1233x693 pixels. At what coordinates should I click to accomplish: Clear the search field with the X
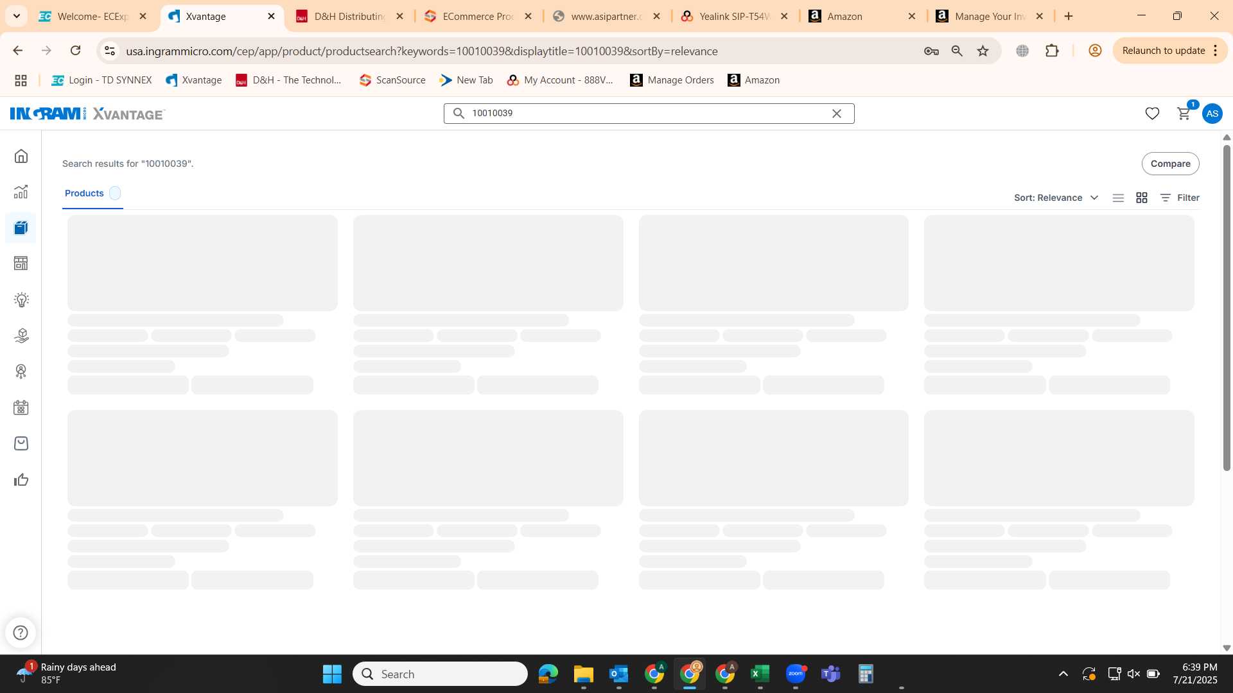836,114
